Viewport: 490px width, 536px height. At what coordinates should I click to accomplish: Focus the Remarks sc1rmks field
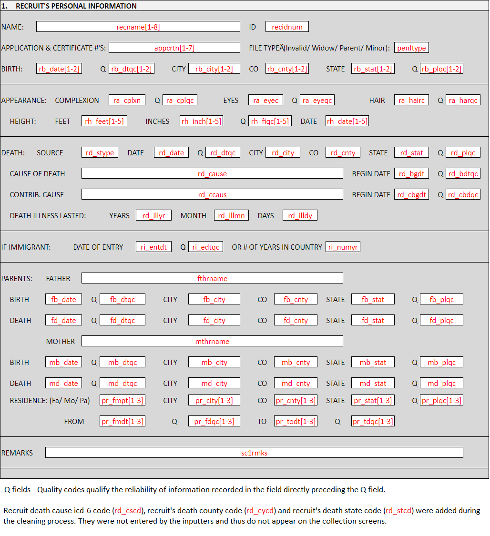click(x=254, y=453)
